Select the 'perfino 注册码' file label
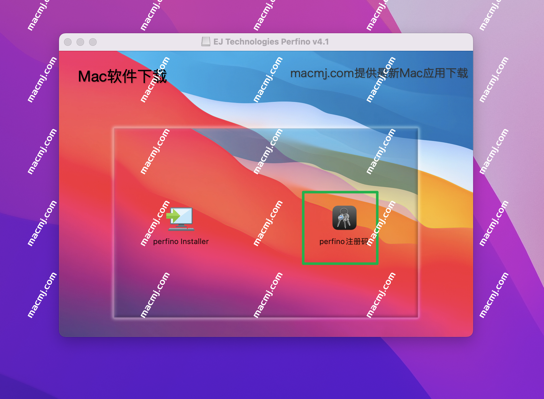544x399 pixels. [344, 242]
